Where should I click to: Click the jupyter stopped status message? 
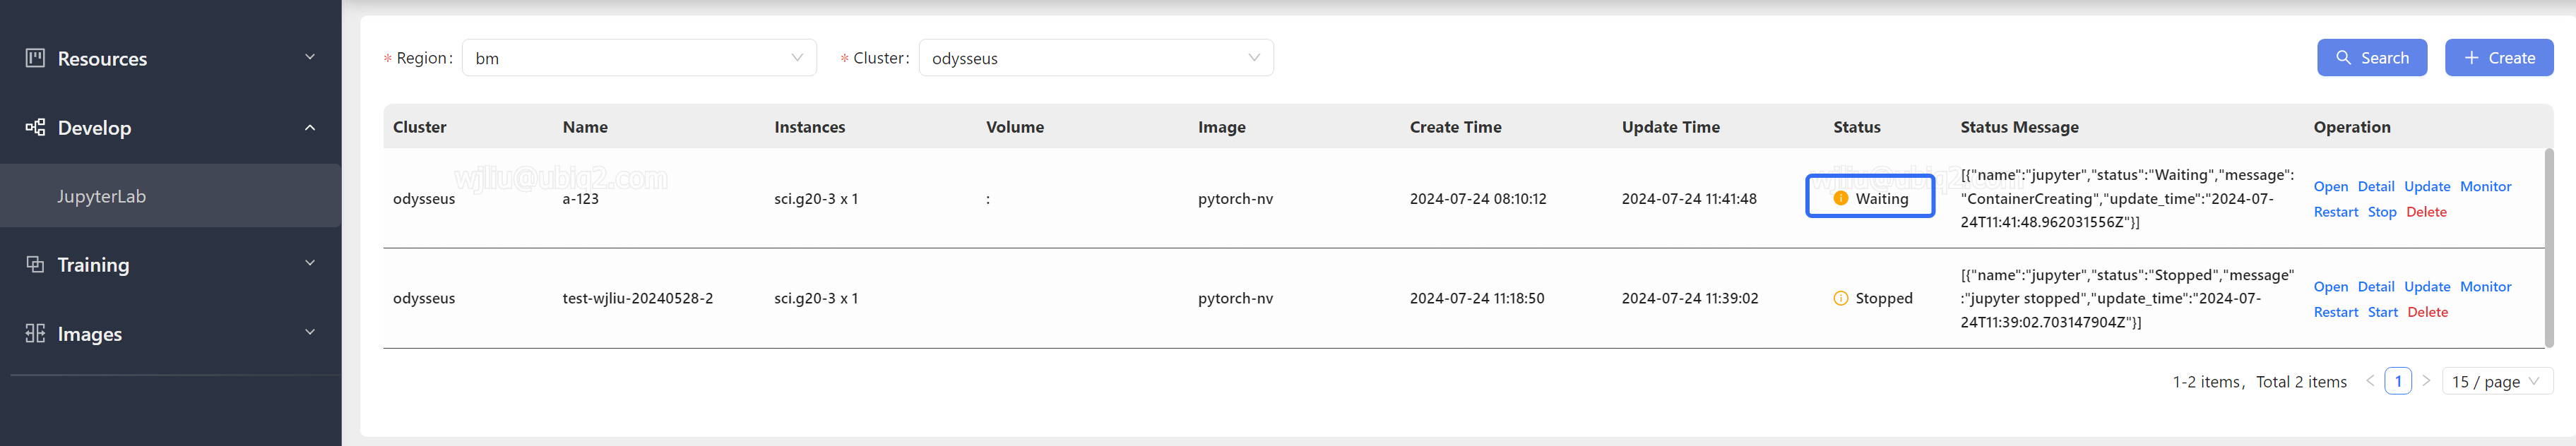coord(2127,298)
